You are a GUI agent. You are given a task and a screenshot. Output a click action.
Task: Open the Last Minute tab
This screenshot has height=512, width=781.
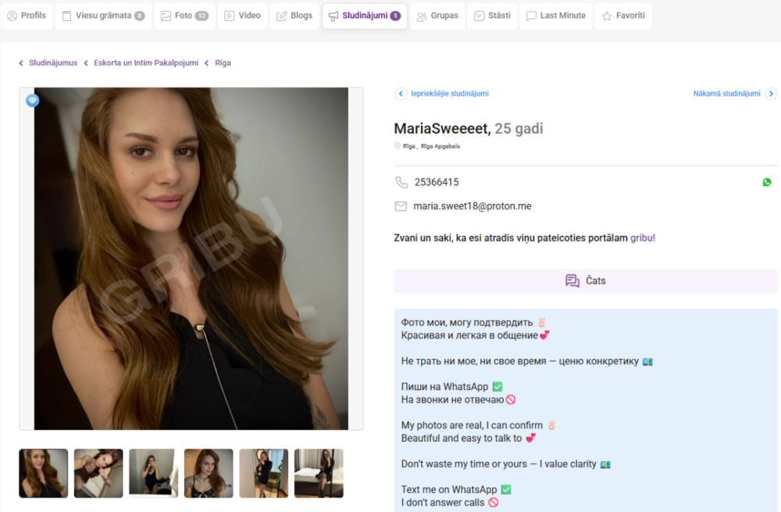(556, 16)
